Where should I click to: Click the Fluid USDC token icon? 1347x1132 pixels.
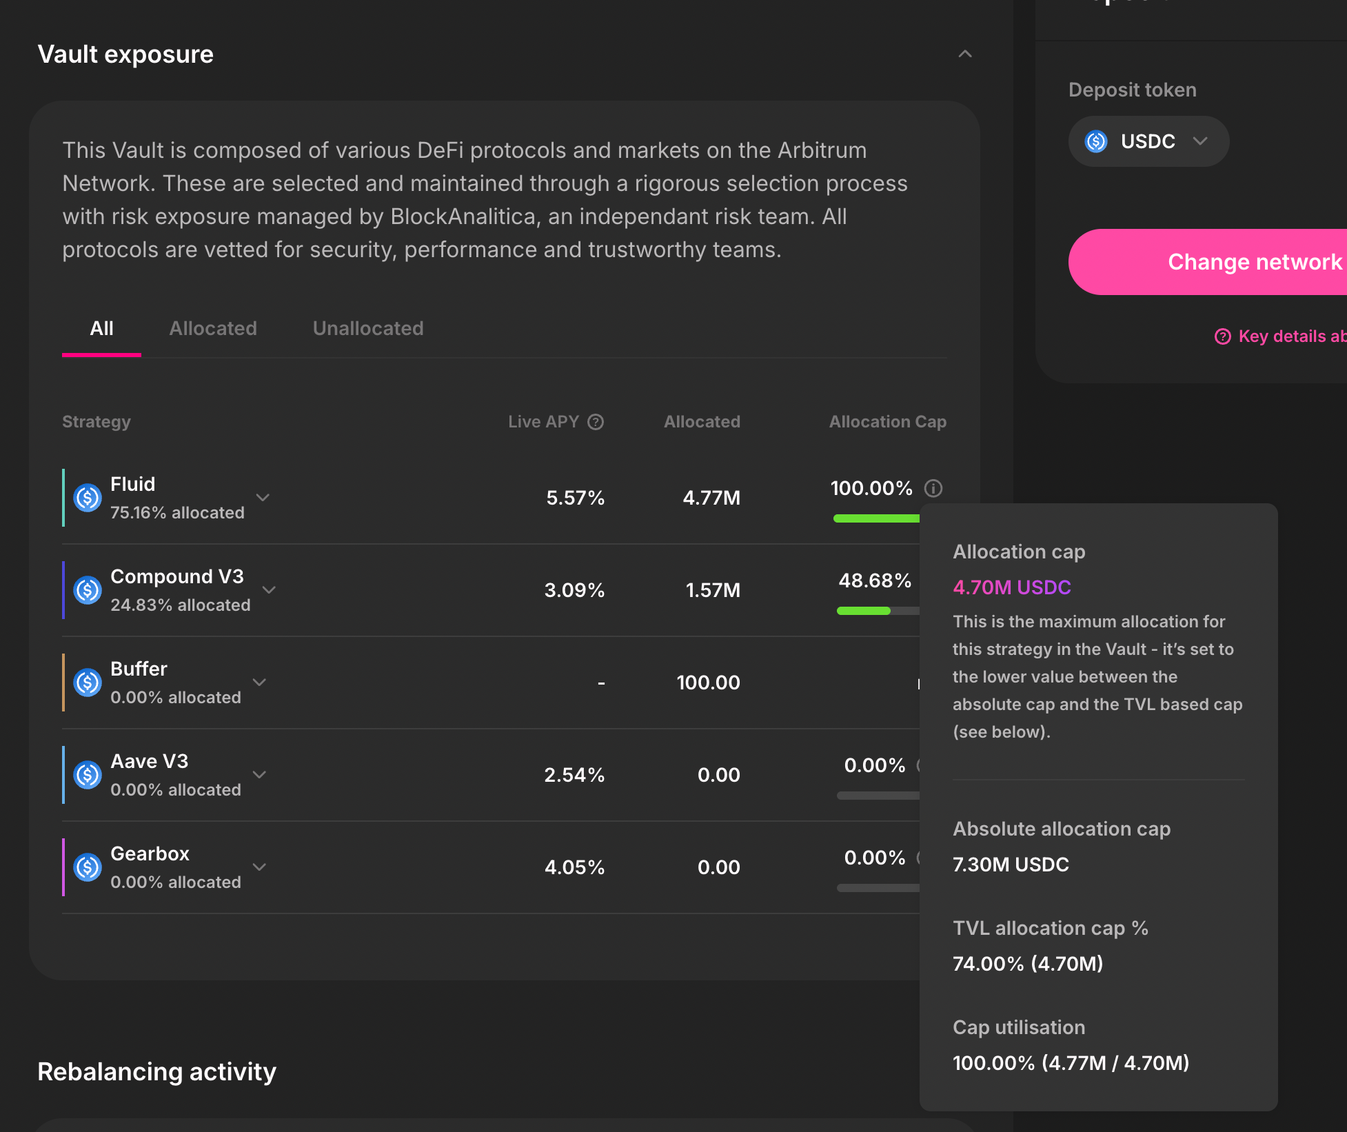[x=88, y=498]
